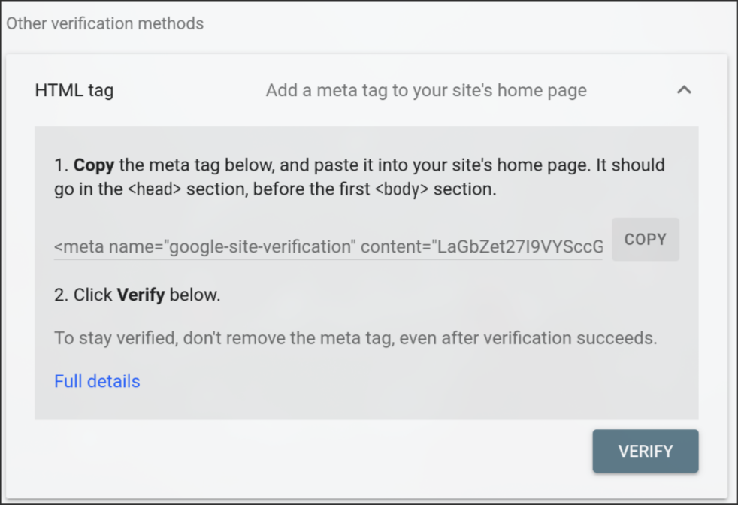Copy the google-site-verification meta tag
The height and width of the screenshot is (505, 738).
pyautogui.click(x=645, y=239)
